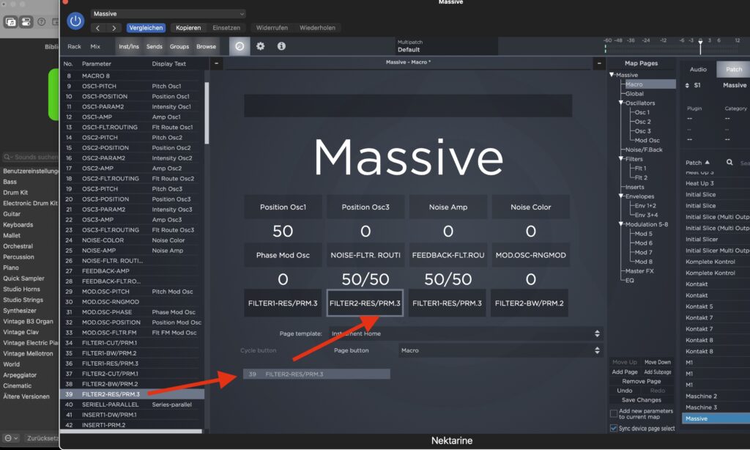This screenshot has height=450, width=750.
Task: Click the Multipatch Default name field
Action: coord(446,46)
